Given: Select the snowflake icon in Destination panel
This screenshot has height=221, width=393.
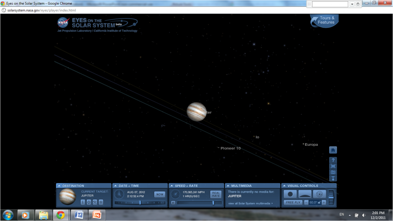Looking at the screenshot, I should (x=101, y=202).
